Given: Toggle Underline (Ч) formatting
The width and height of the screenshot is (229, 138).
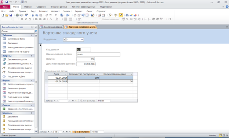Looking at the screenshot, I should point(30,19).
